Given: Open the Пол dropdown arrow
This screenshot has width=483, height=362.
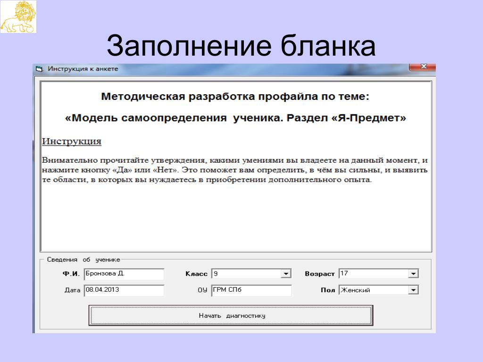Looking at the screenshot, I should pos(413,290).
